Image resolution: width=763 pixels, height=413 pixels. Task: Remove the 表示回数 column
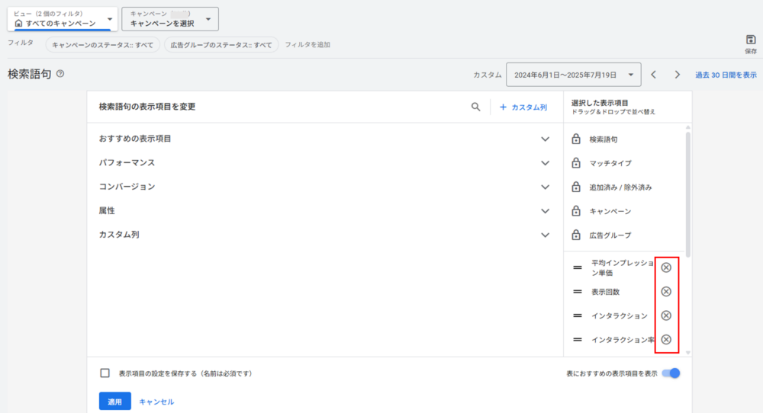(x=665, y=292)
